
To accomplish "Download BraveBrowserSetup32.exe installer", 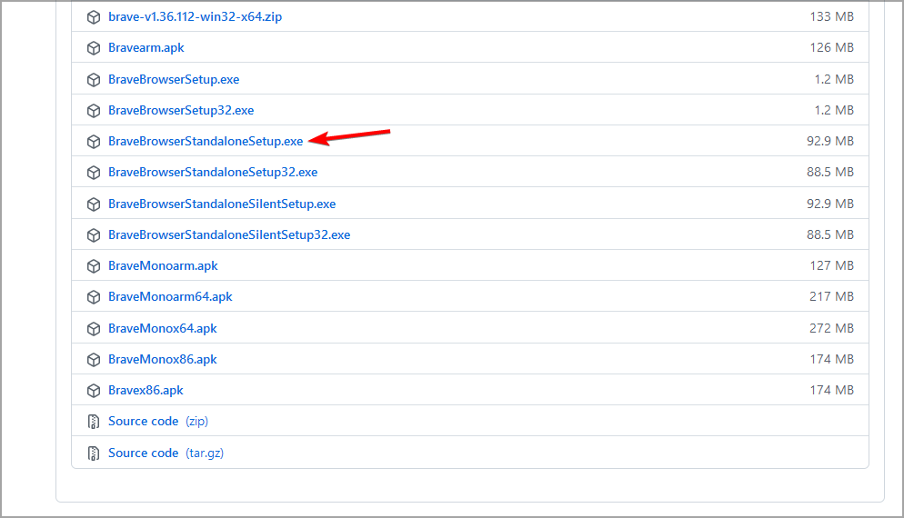I will (181, 110).
